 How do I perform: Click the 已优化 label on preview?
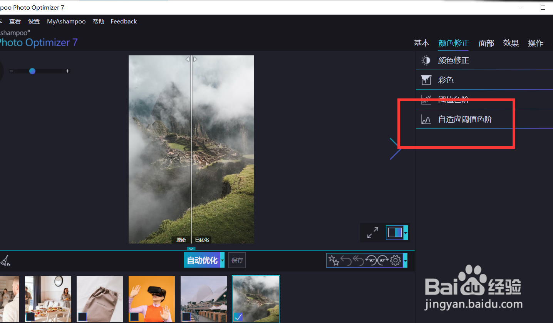click(x=202, y=240)
